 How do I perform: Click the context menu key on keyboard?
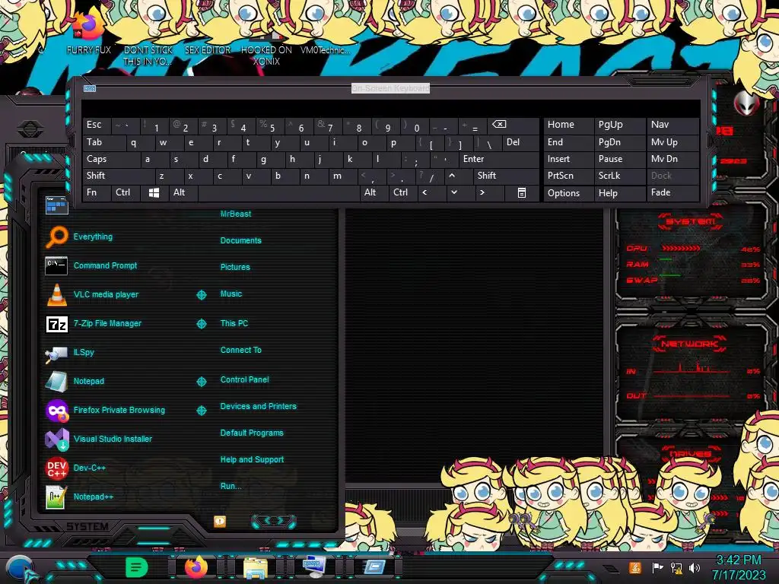click(x=522, y=192)
